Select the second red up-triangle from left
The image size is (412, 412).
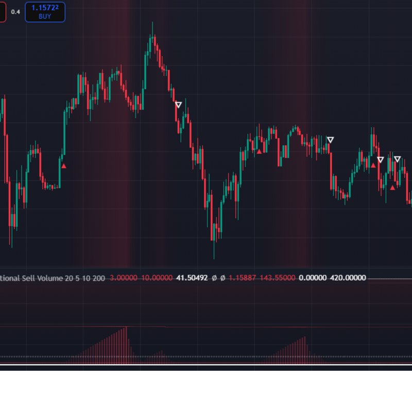click(259, 151)
